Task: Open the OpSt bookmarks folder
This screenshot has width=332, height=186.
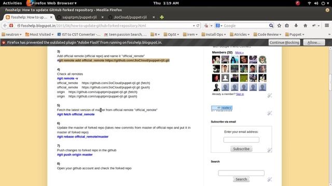Action: 171,35
